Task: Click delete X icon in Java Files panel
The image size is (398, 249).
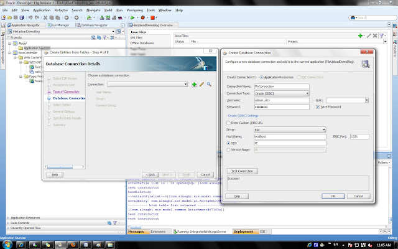Action: (375, 36)
